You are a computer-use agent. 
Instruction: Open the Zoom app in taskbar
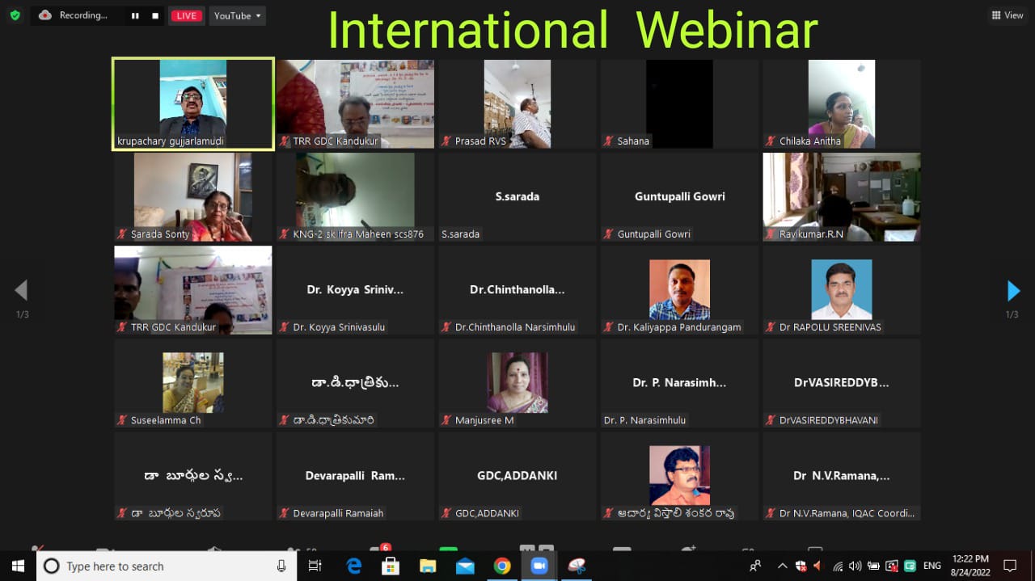click(x=539, y=566)
